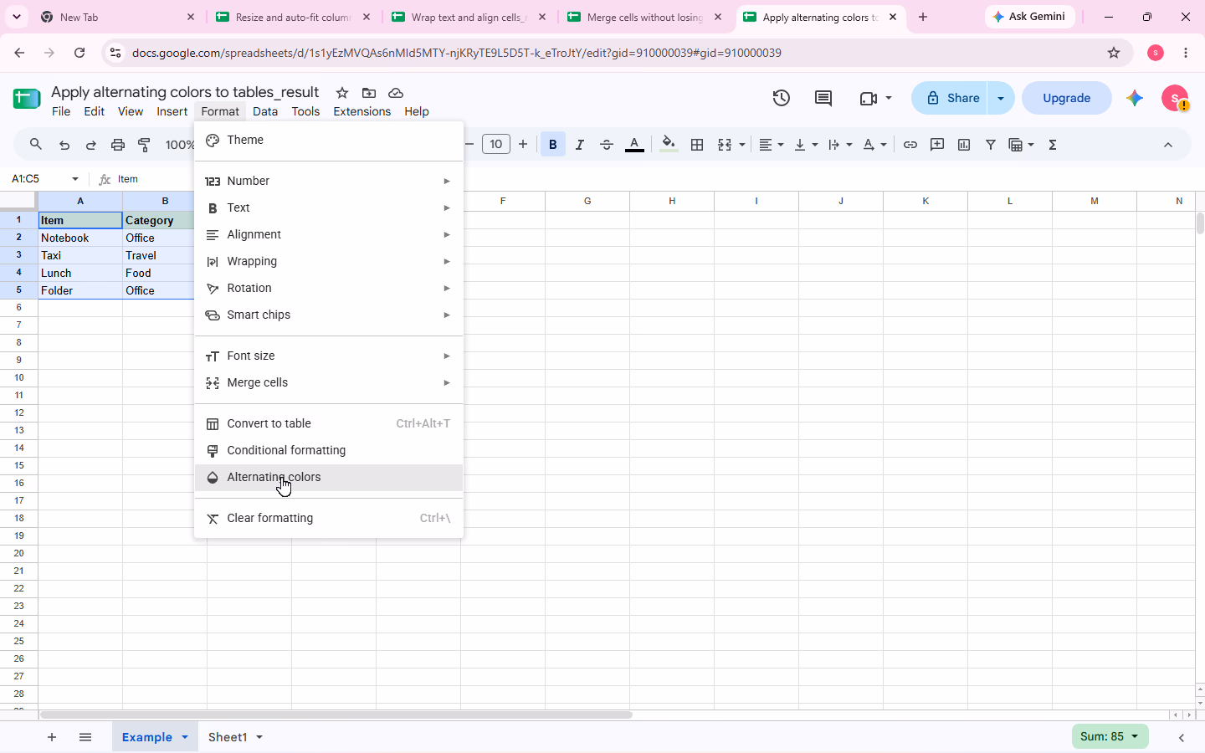Click the Upgrade button
1205x753 pixels.
(x=1067, y=98)
